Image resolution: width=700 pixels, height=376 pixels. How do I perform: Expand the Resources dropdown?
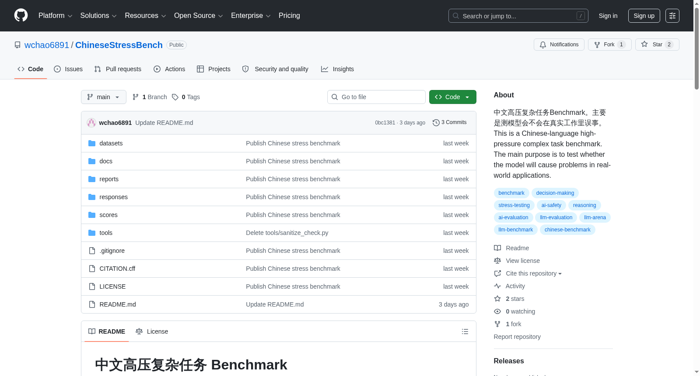point(145,16)
